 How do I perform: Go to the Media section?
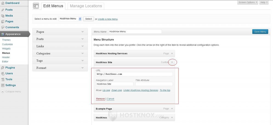pos(9,16)
